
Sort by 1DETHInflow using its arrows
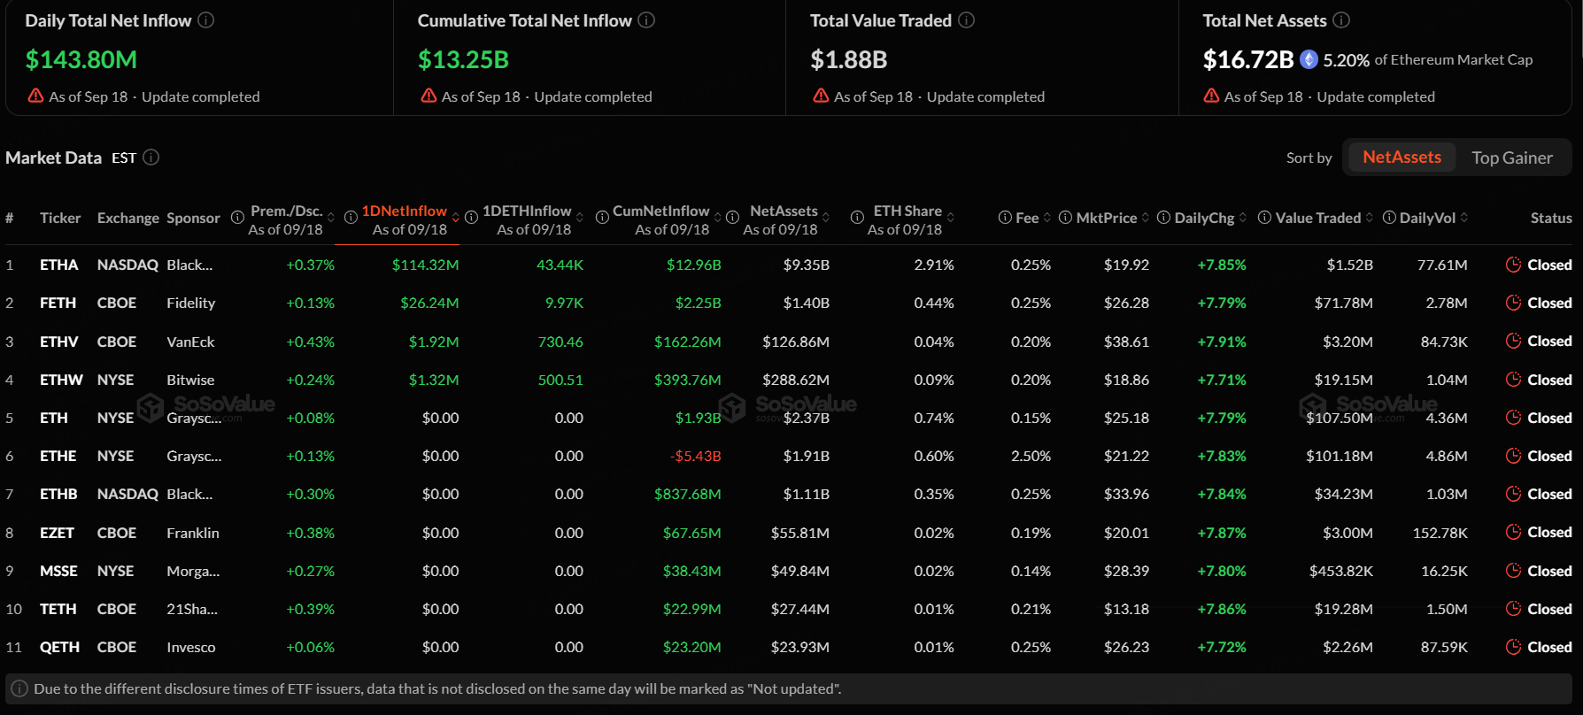pyautogui.click(x=580, y=218)
